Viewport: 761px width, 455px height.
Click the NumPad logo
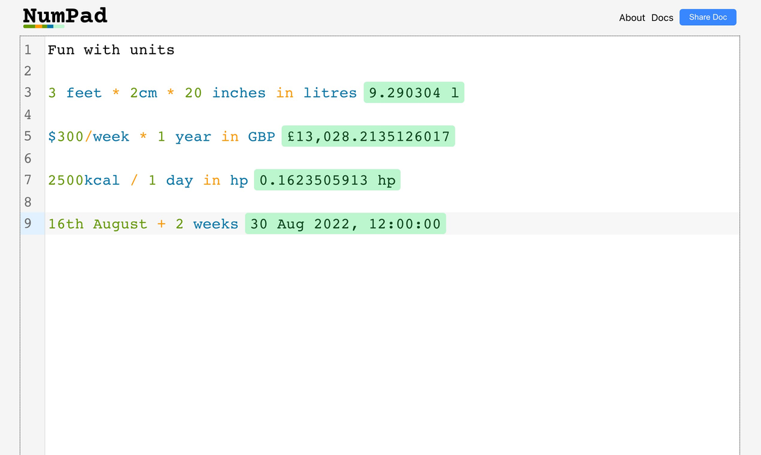coord(65,15)
